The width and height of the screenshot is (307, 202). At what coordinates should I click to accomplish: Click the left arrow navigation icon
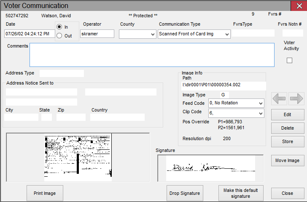pos(279,99)
